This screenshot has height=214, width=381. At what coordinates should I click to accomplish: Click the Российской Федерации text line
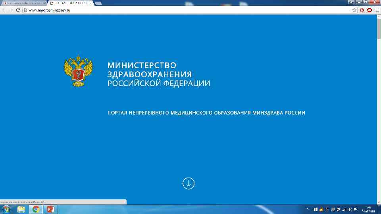coord(159,83)
